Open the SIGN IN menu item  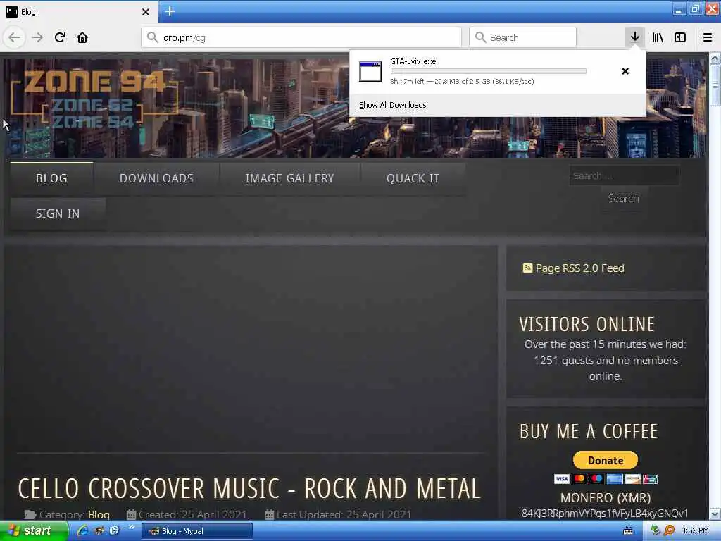click(x=58, y=213)
